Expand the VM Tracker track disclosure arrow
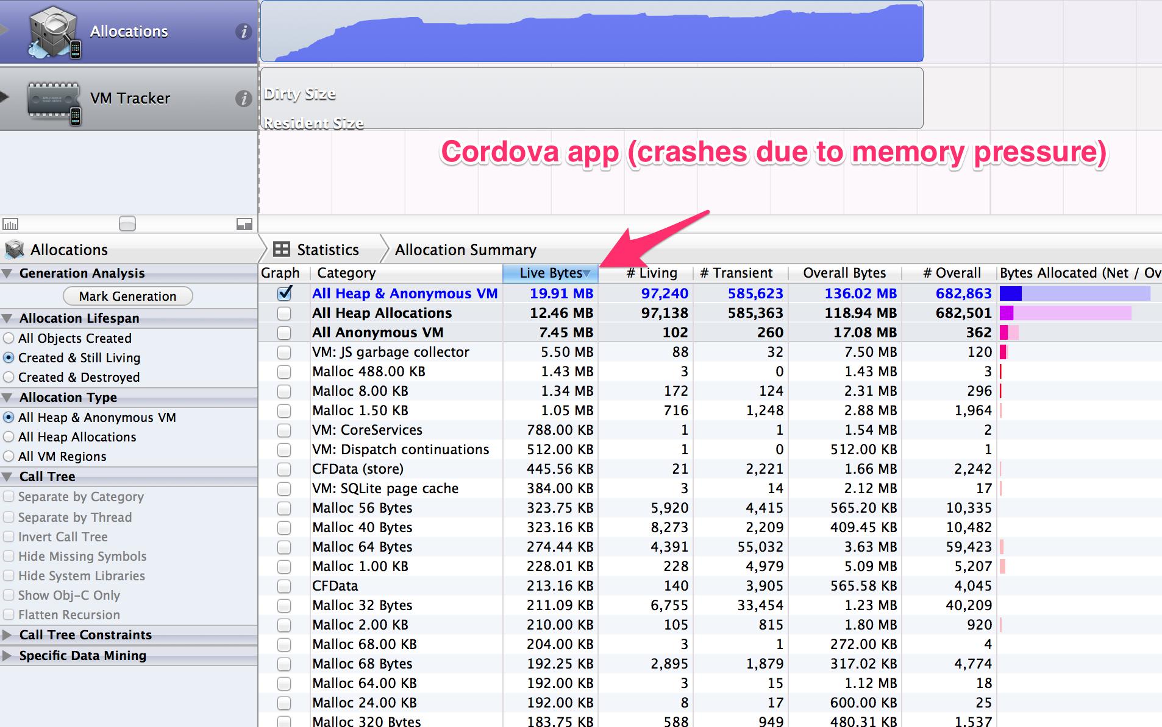The width and height of the screenshot is (1162, 727). 4,97
